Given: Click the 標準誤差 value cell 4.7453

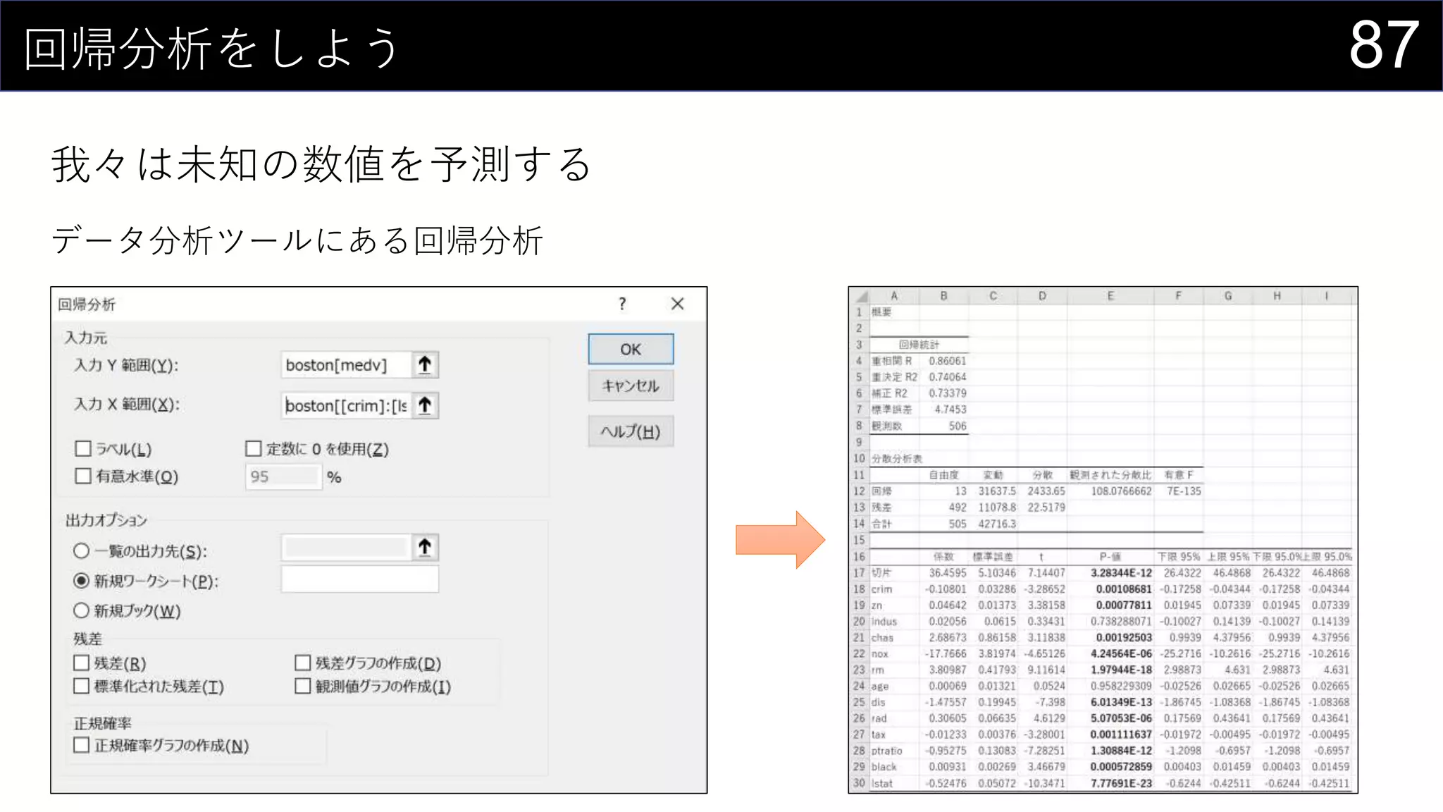Looking at the screenshot, I should click(943, 410).
